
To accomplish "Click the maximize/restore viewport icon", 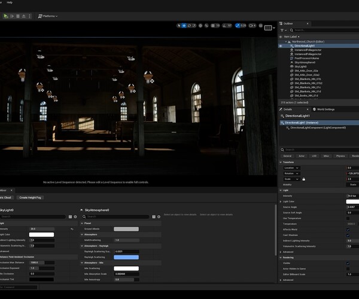I will click(260, 26).
